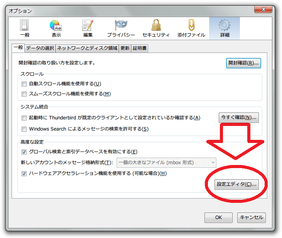Switch to データの選択 tab
The height and width of the screenshot is (238, 282).
40,48
